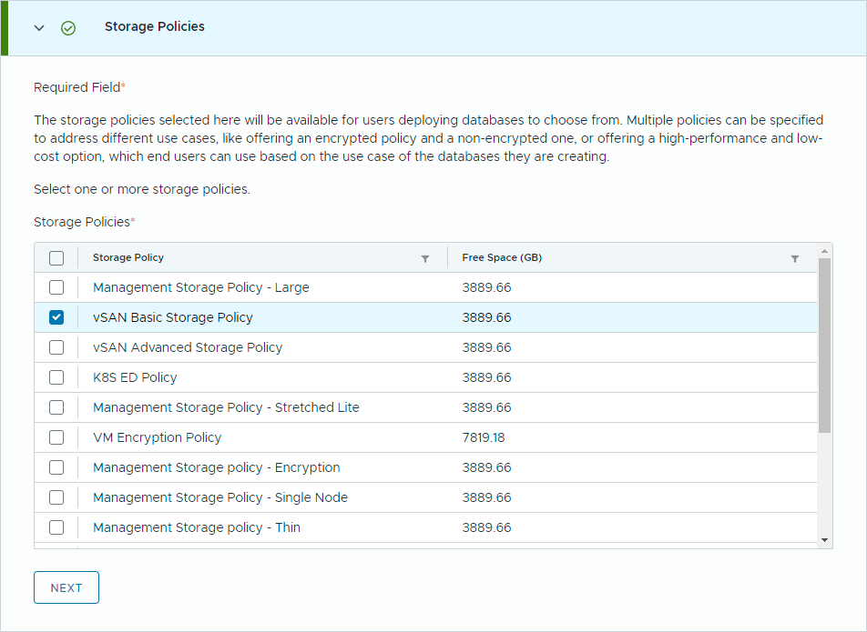Viewport: 867px width, 632px height.
Task: Check Management Storage Policy - Single Node
Action: pos(56,497)
